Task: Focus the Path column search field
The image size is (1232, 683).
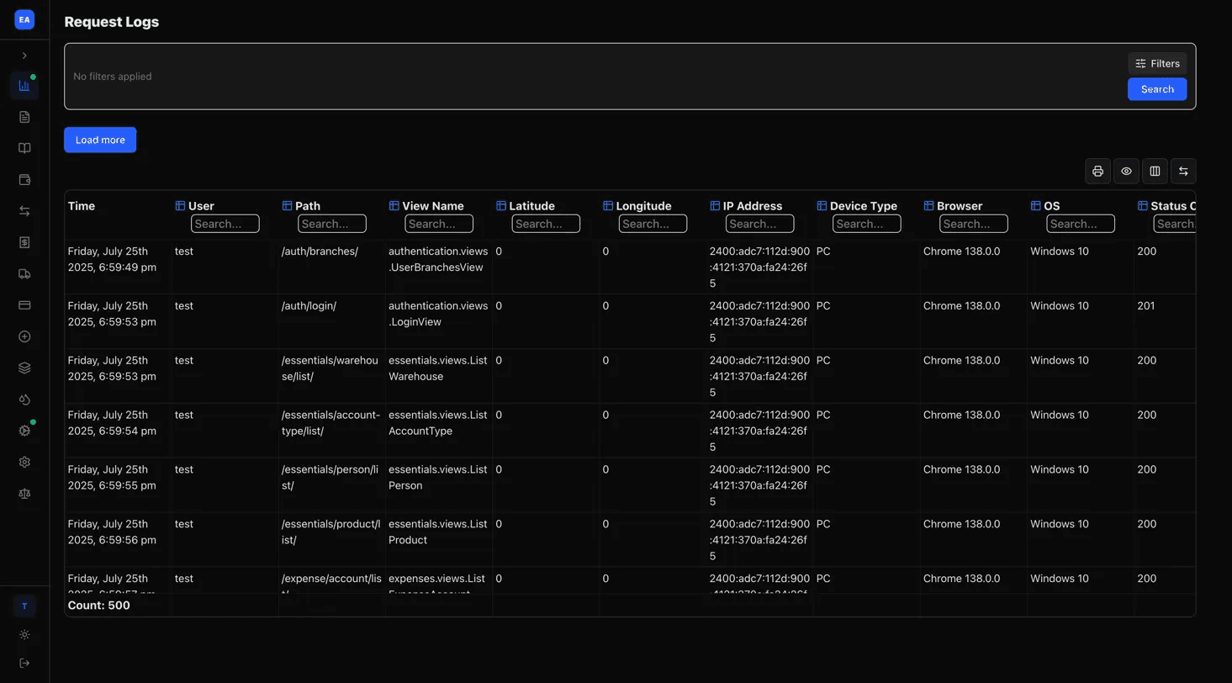Action: tap(332, 224)
